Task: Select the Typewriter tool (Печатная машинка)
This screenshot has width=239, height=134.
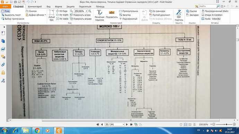Action: [x=99, y=15]
